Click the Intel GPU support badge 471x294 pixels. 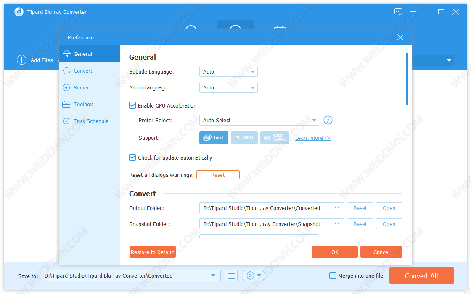point(214,138)
